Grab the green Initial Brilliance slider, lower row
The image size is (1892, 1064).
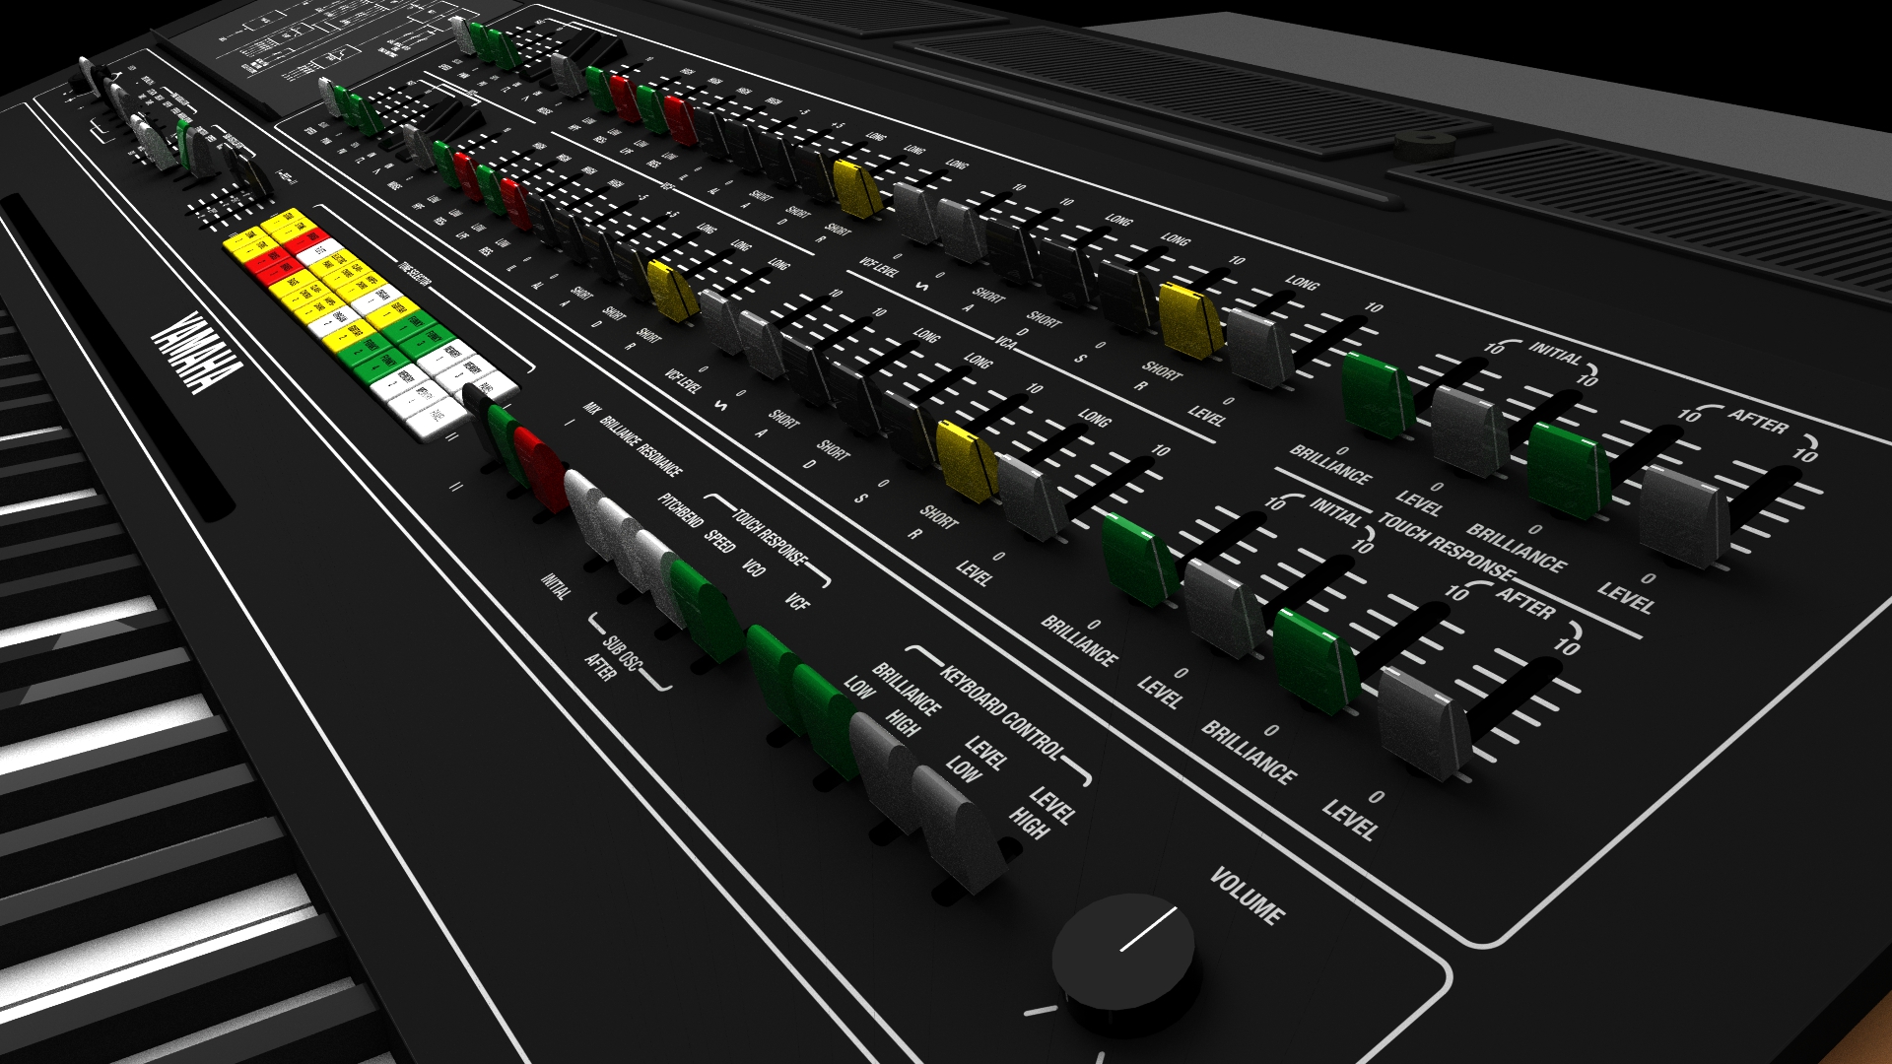1138,560
